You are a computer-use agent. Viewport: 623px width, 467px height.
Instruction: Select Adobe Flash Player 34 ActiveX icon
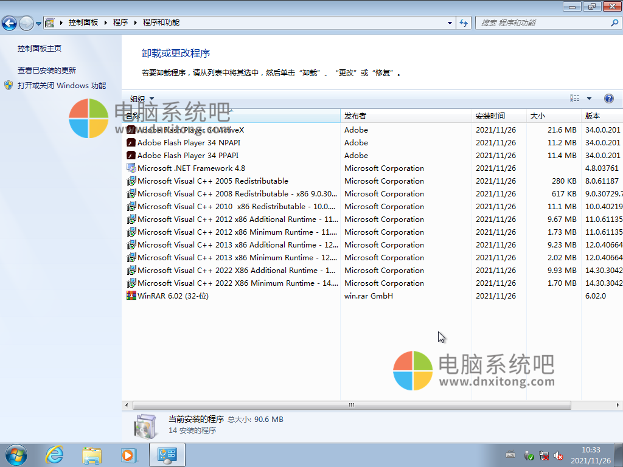131,130
